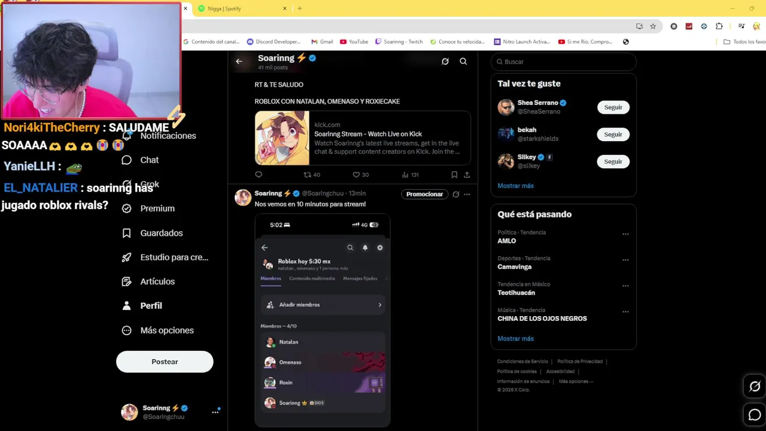The image size is (766, 431).
Task: Bookmark this page with the star icon
Action: tap(653, 26)
